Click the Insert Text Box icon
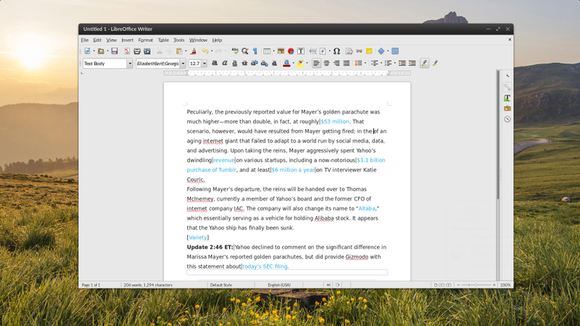The height and width of the screenshot is (326, 580). (x=301, y=51)
